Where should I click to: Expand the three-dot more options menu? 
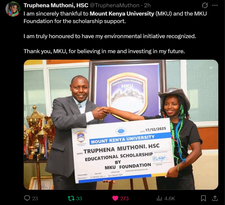coord(215,5)
